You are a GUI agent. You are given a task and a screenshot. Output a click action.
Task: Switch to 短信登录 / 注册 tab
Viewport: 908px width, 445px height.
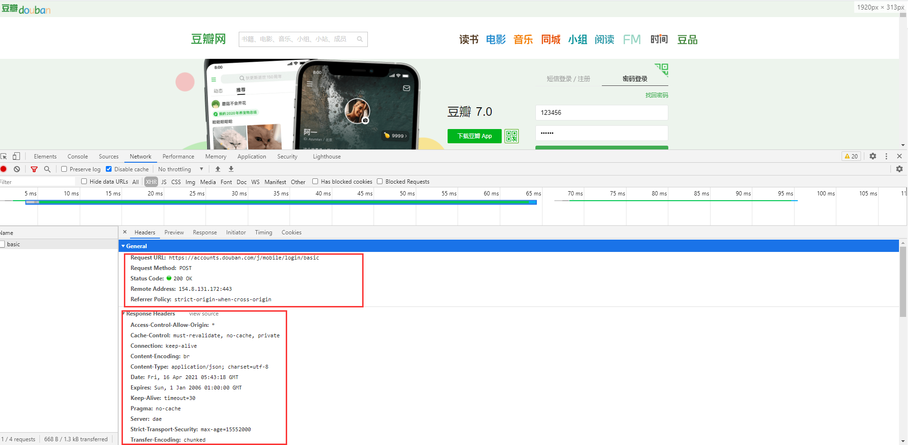[x=568, y=79]
